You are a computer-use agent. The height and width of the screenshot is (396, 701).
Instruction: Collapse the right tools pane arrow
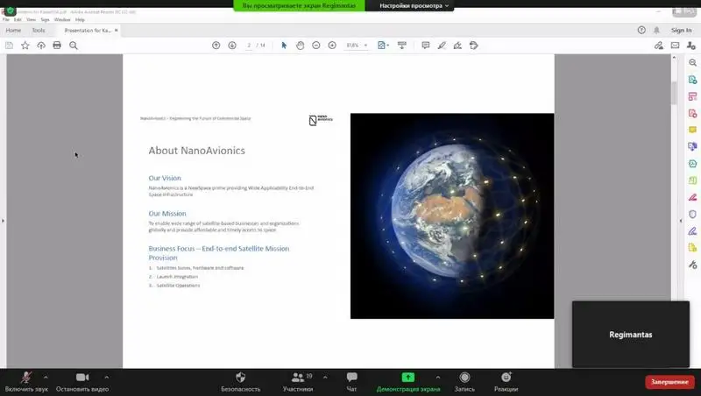tap(681, 221)
